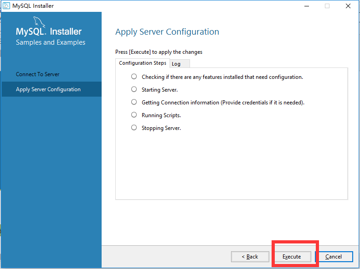Go to Connect To Server step
The height and width of the screenshot is (269, 360).
[38, 74]
